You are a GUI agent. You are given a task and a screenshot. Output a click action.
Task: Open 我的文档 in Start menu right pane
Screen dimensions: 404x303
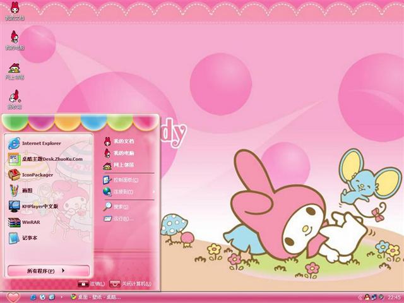123,140
